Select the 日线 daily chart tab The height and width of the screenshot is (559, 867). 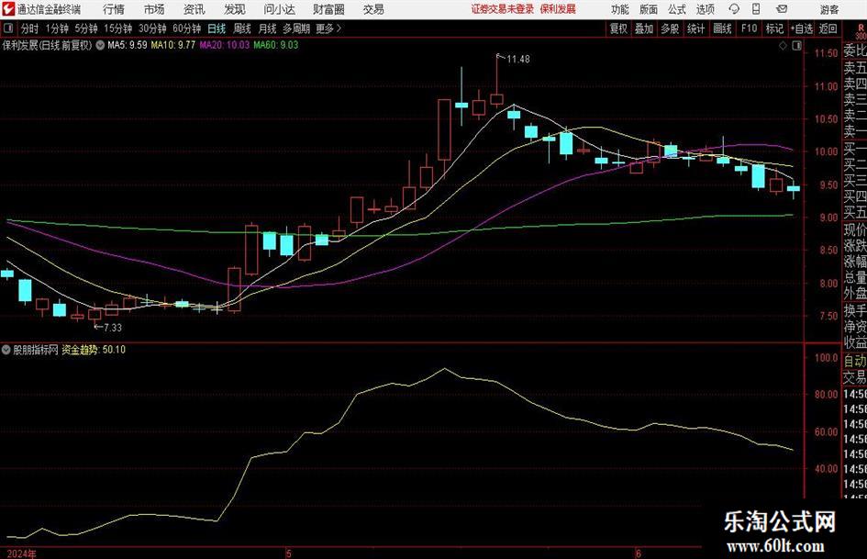click(217, 28)
